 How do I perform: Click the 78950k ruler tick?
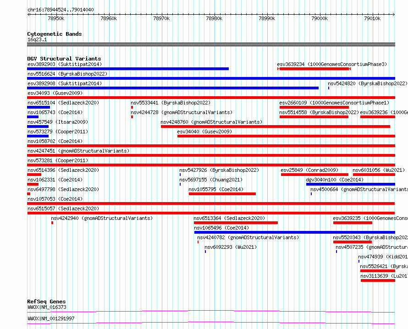tap(56, 18)
